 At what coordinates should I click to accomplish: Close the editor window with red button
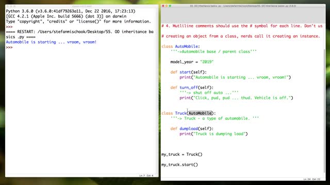point(163,6)
